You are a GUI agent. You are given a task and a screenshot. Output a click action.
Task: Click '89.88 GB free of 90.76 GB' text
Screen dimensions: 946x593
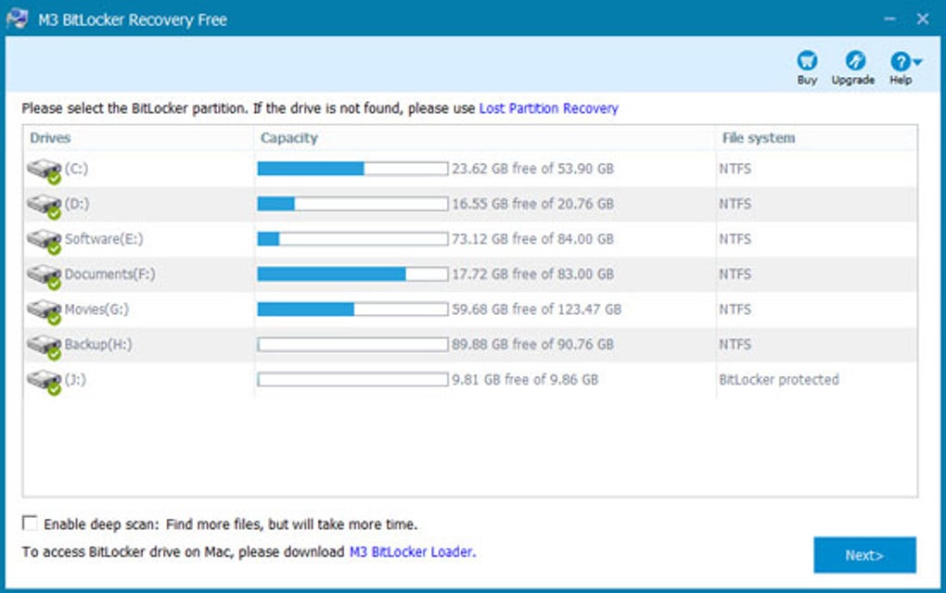[532, 344]
